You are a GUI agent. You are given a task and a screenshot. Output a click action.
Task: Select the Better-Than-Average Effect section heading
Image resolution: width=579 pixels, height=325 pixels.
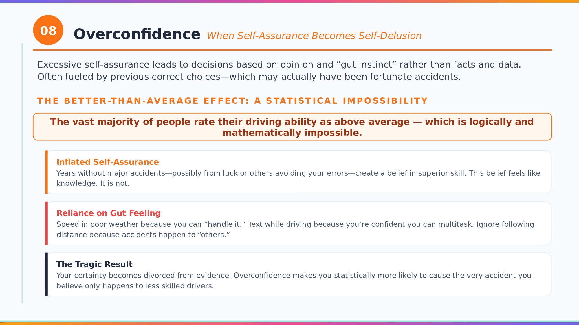(x=232, y=101)
